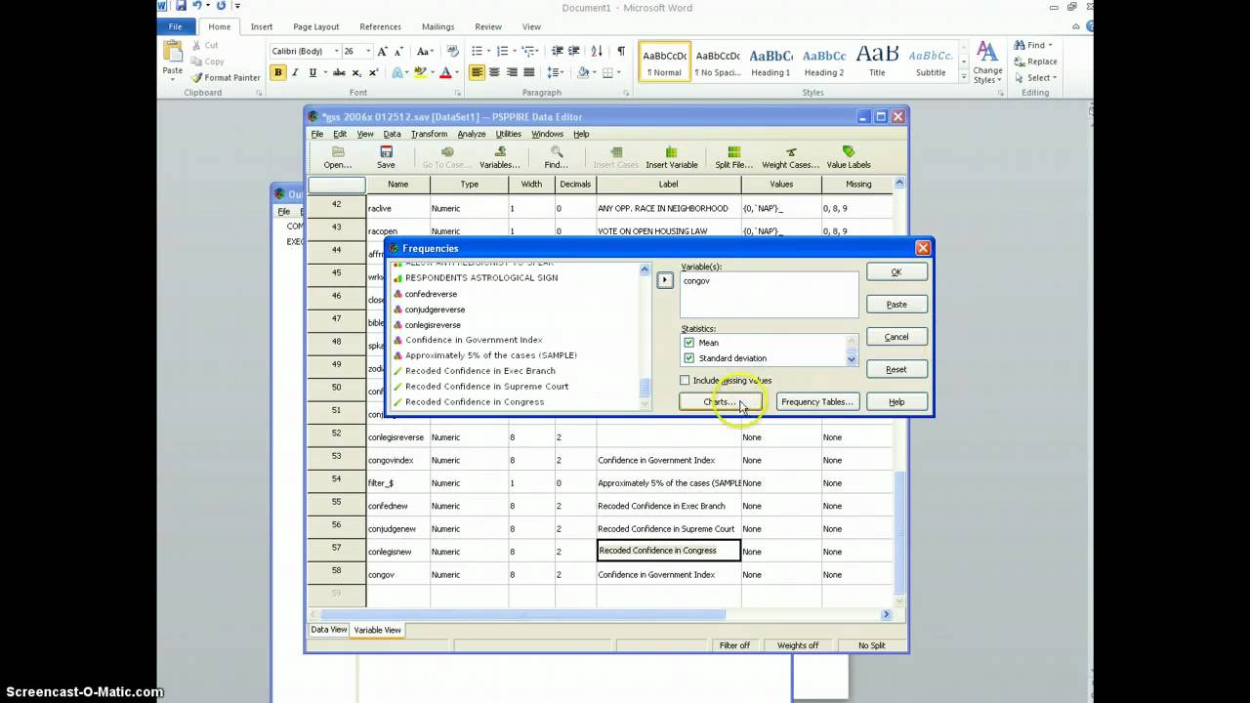Click Split File in PSPP toolbar
The height and width of the screenshot is (703, 1250).
click(x=734, y=157)
